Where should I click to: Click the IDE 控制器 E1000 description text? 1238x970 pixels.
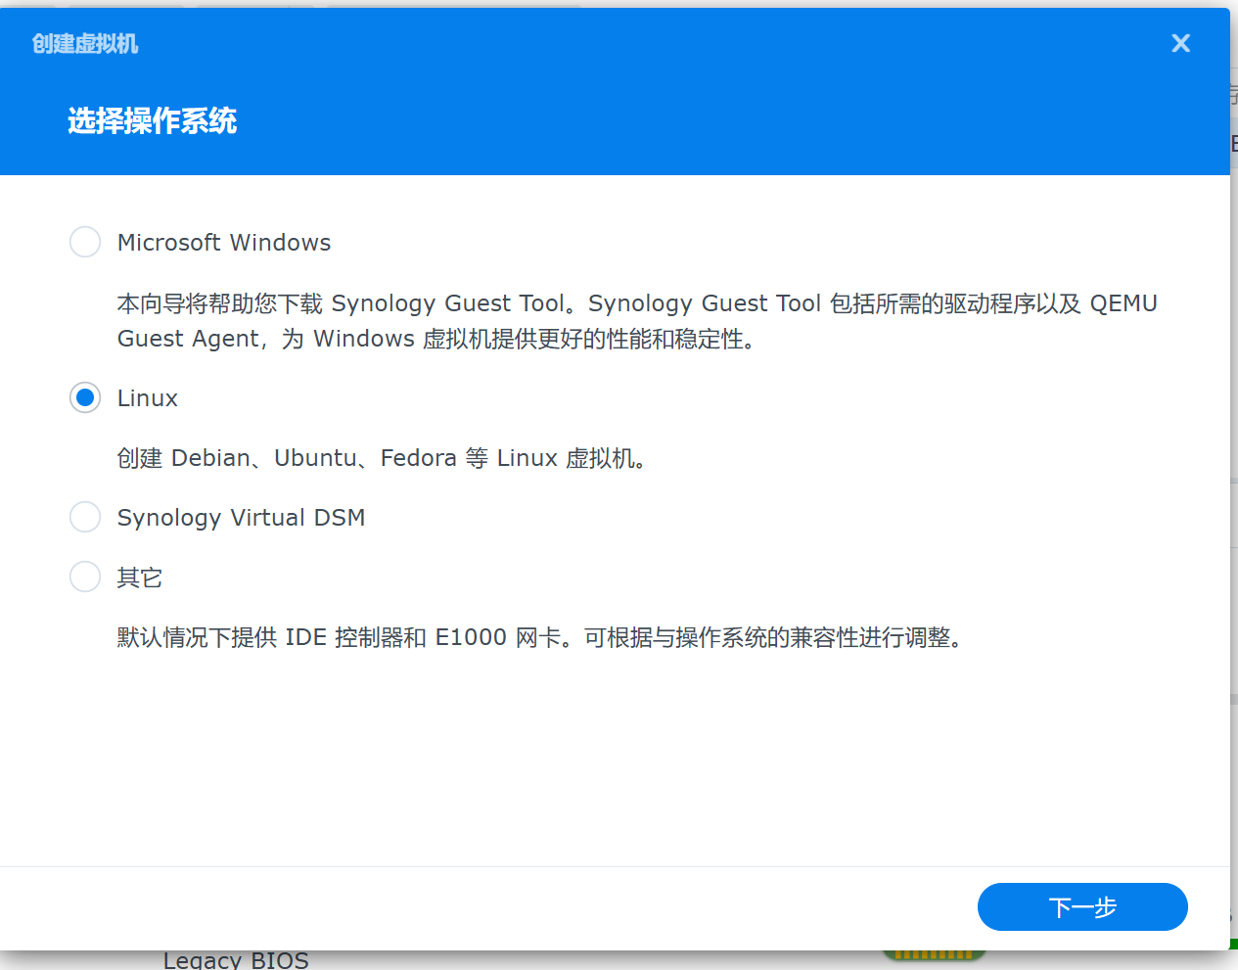pyautogui.click(x=541, y=637)
